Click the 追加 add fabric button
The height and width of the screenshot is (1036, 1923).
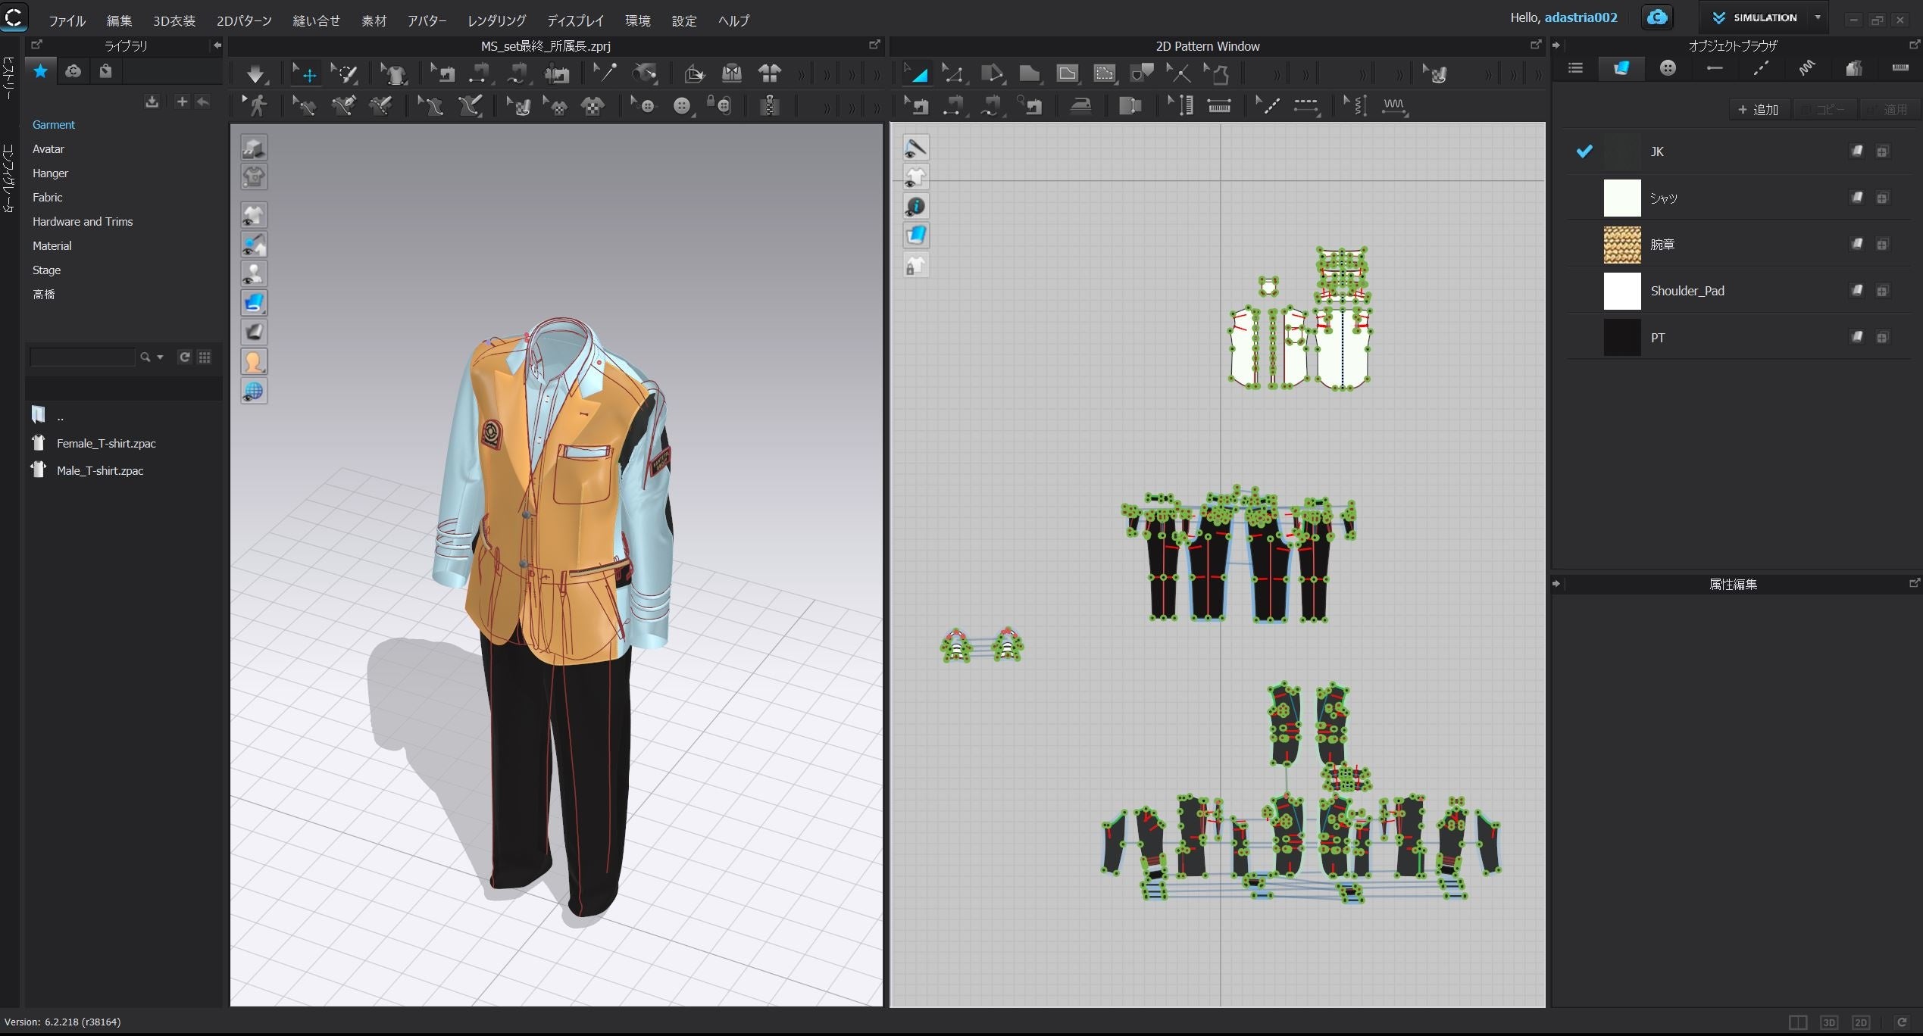[x=1759, y=109]
